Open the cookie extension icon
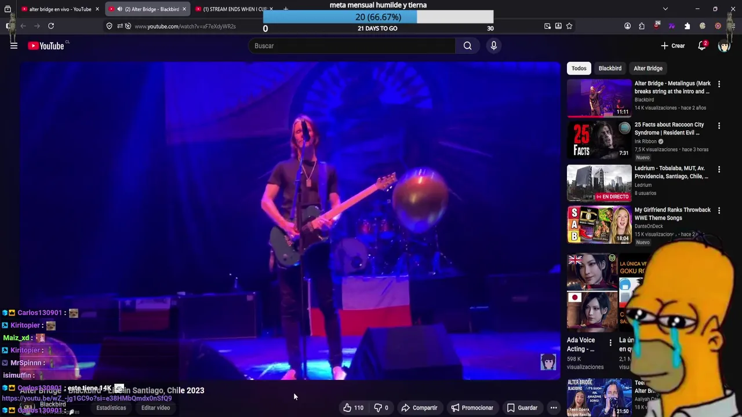The image size is (742, 417). tap(703, 26)
